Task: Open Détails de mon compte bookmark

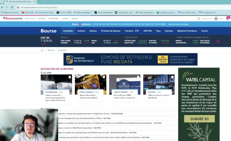Action: [10, 13]
